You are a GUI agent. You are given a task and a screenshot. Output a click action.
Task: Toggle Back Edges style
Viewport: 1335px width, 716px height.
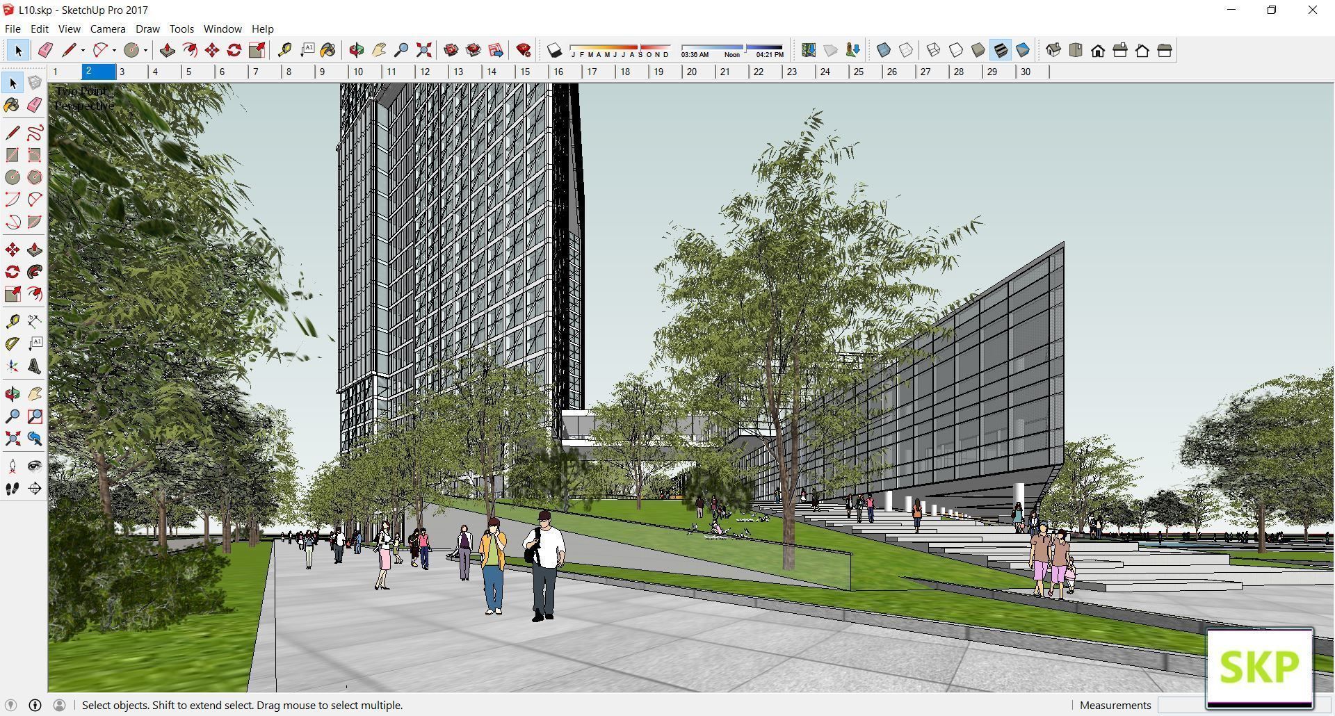click(x=906, y=50)
